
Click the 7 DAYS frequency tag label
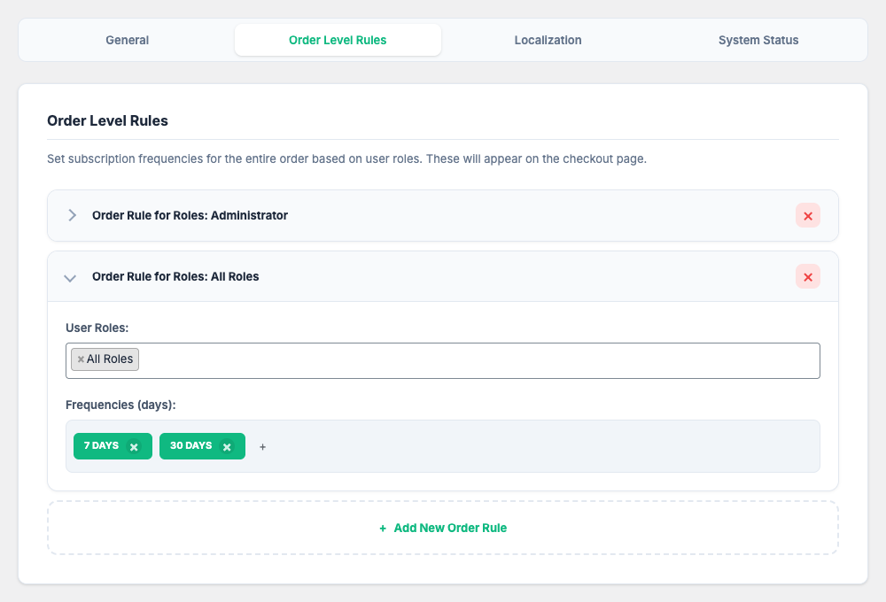(x=101, y=446)
